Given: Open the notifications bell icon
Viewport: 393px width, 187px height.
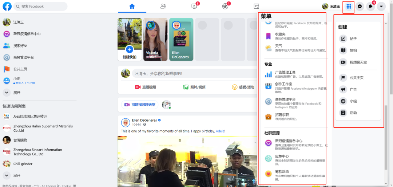Looking at the screenshot, I should (x=370, y=7).
